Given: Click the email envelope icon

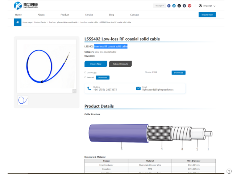Looking at the screenshot, I should (x=138, y=88).
